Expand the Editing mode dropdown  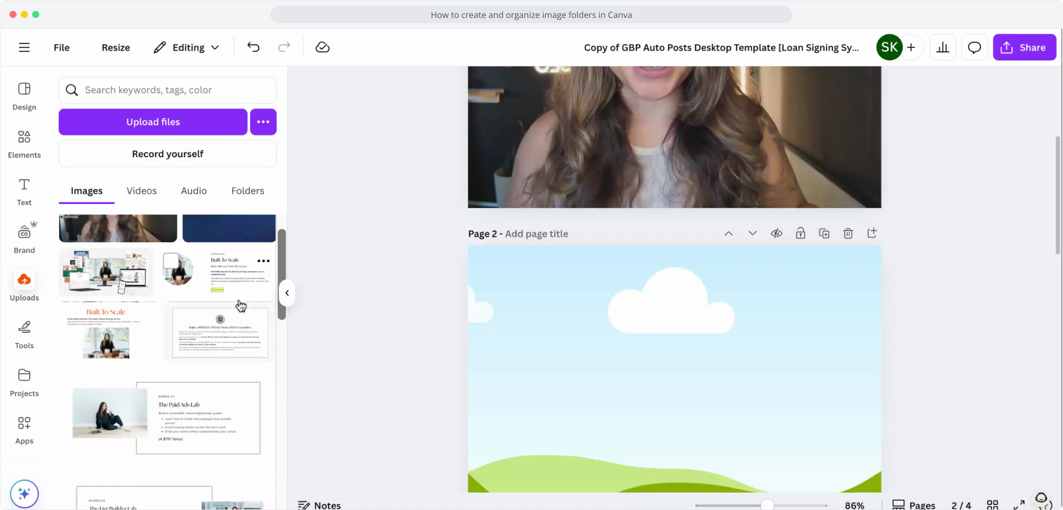[186, 47]
